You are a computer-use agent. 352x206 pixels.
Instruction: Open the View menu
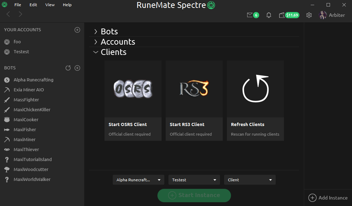coord(50,5)
